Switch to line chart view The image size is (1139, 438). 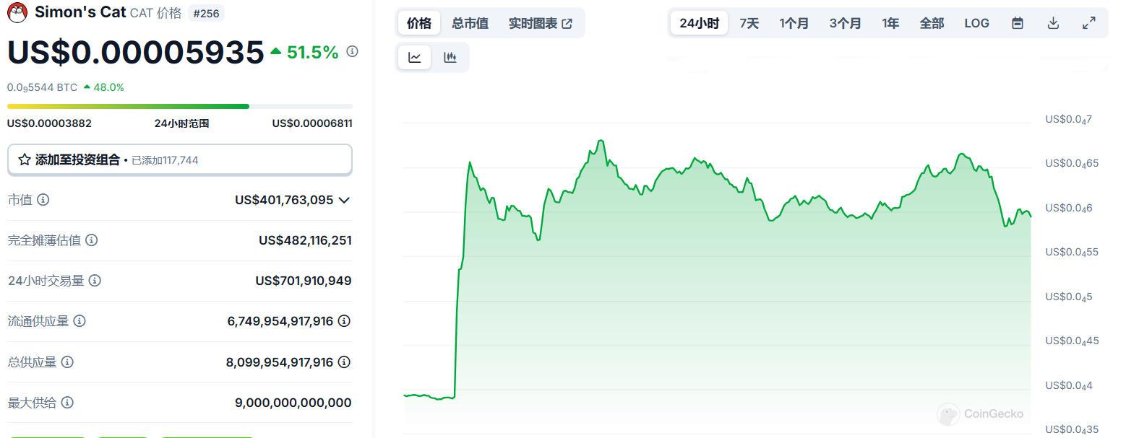415,58
